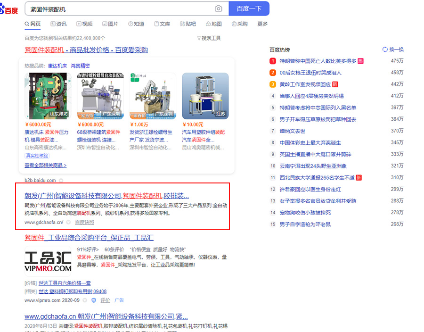
Task: Open hot topic 当事人回应4层楼房突然坍塌
Action: click(x=311, y=96)
